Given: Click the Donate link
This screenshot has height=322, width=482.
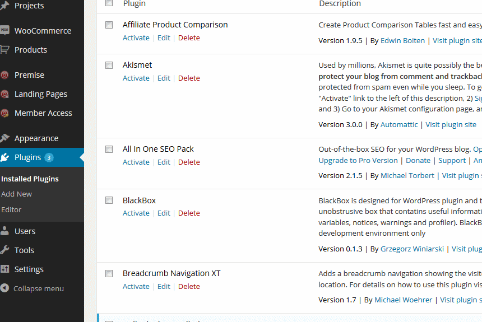Looking at the screenshot, I should click(418, 160).
